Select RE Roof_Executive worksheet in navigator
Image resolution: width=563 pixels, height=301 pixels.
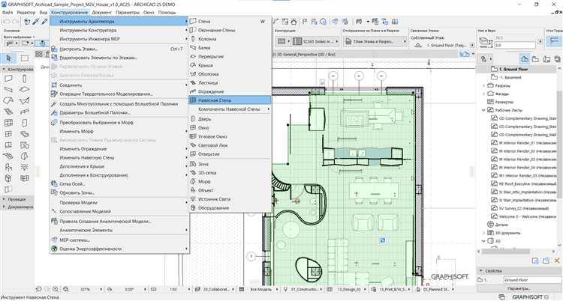pos(527,184)
